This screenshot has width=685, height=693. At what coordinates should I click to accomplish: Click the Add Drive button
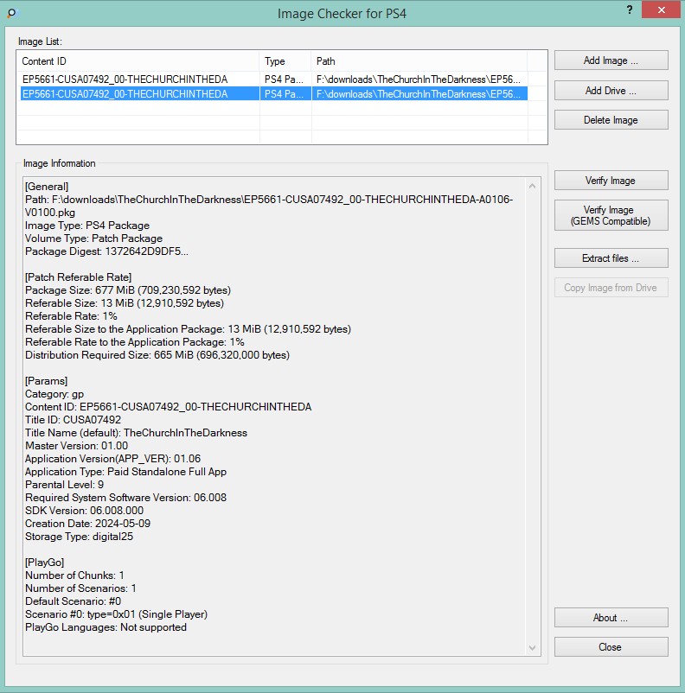pyautogui.click(x=611, y=90)
